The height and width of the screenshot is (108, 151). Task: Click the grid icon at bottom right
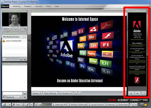coord(142,104)
